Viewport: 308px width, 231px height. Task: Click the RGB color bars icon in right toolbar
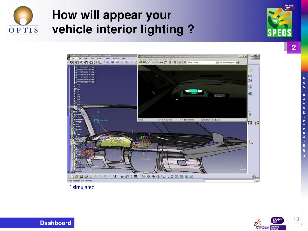[250, 123]
